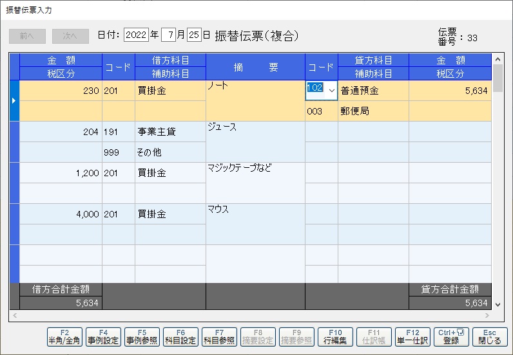Click the F6 科目設定 button
The image size is (513, 355).
[x=180, y=337]
